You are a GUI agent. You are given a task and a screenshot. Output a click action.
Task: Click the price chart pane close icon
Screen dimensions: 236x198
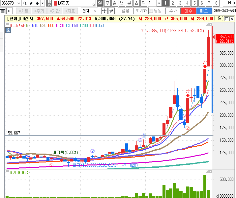(x=211, y=24)
